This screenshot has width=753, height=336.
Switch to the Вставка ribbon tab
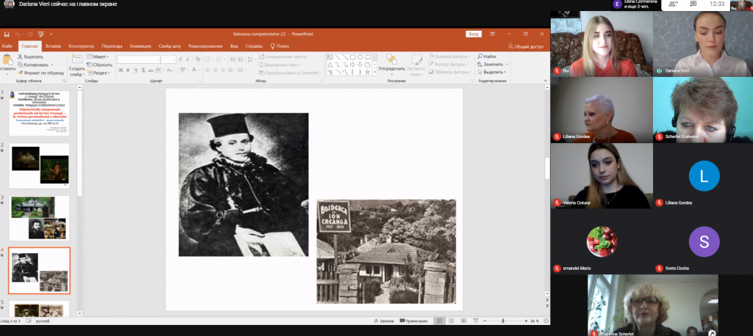click(53, 46)
